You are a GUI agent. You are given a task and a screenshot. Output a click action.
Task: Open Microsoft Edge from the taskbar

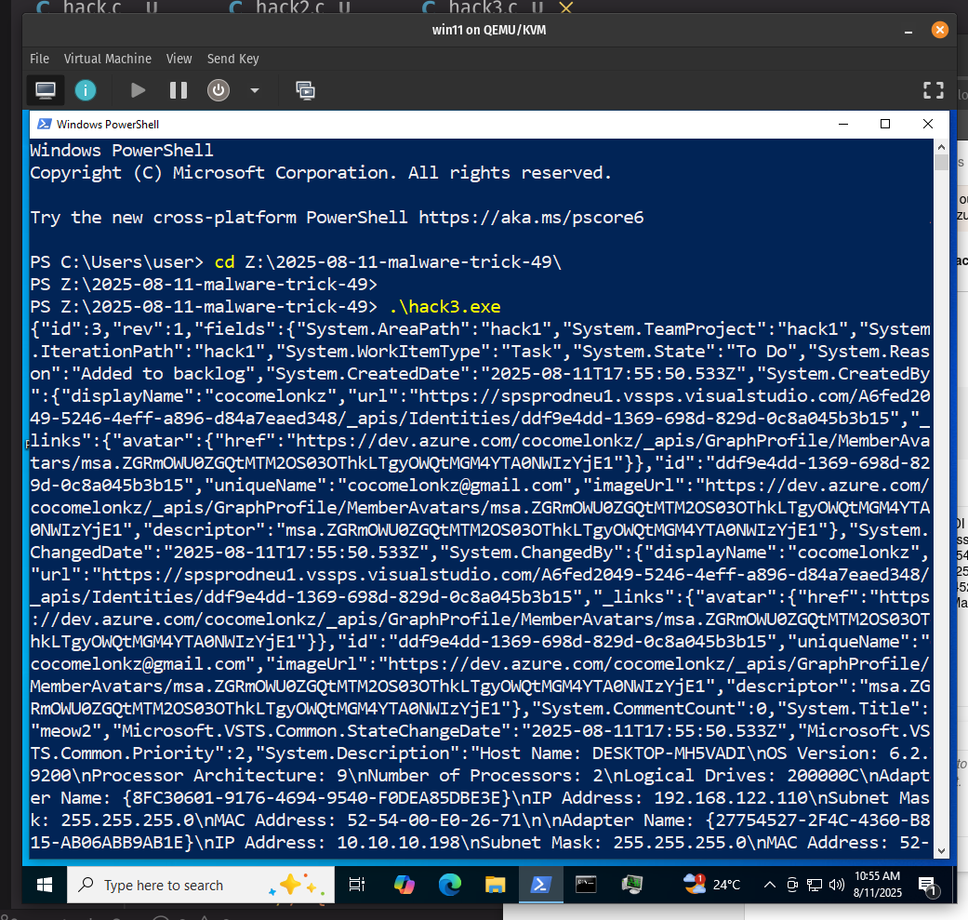tap(449, 886)
